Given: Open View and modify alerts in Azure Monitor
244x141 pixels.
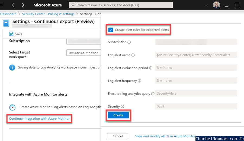Looking at the screenshot, I should [x=165, y=136].
